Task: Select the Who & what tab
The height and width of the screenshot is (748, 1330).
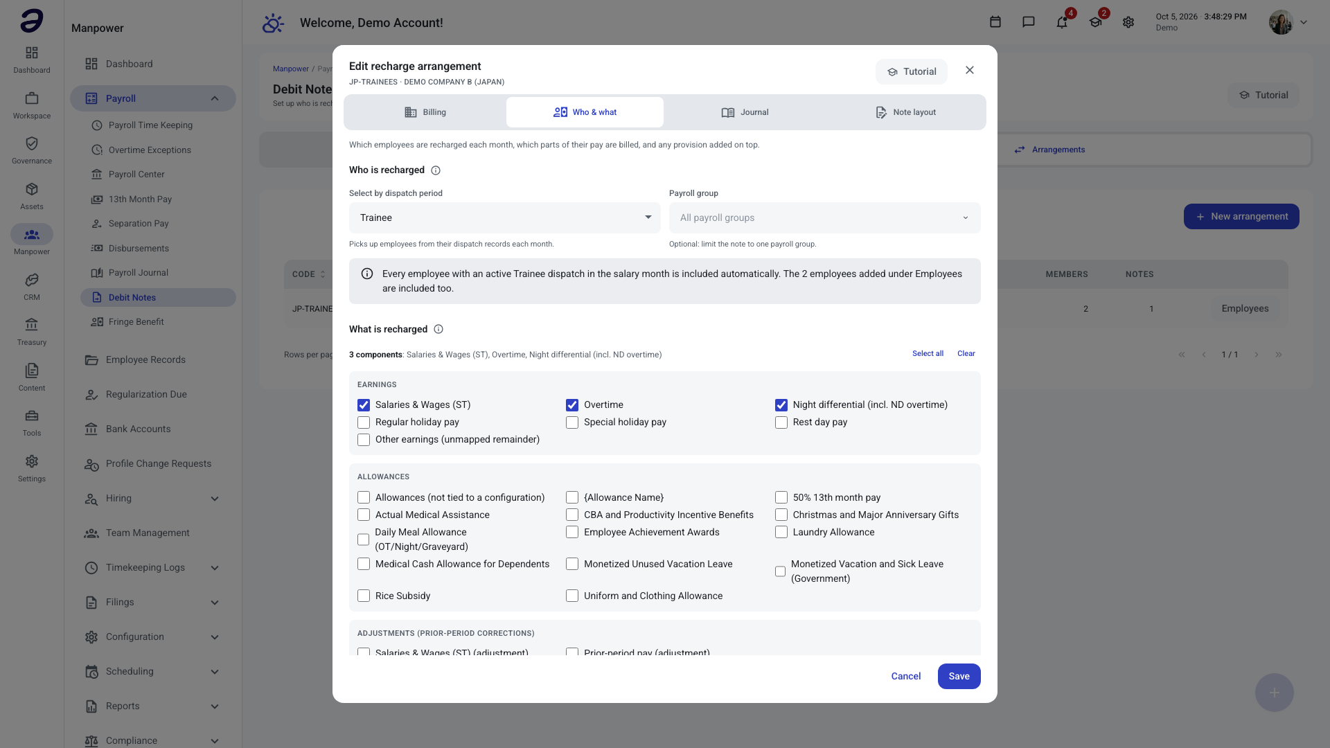Action: [585, 112]
